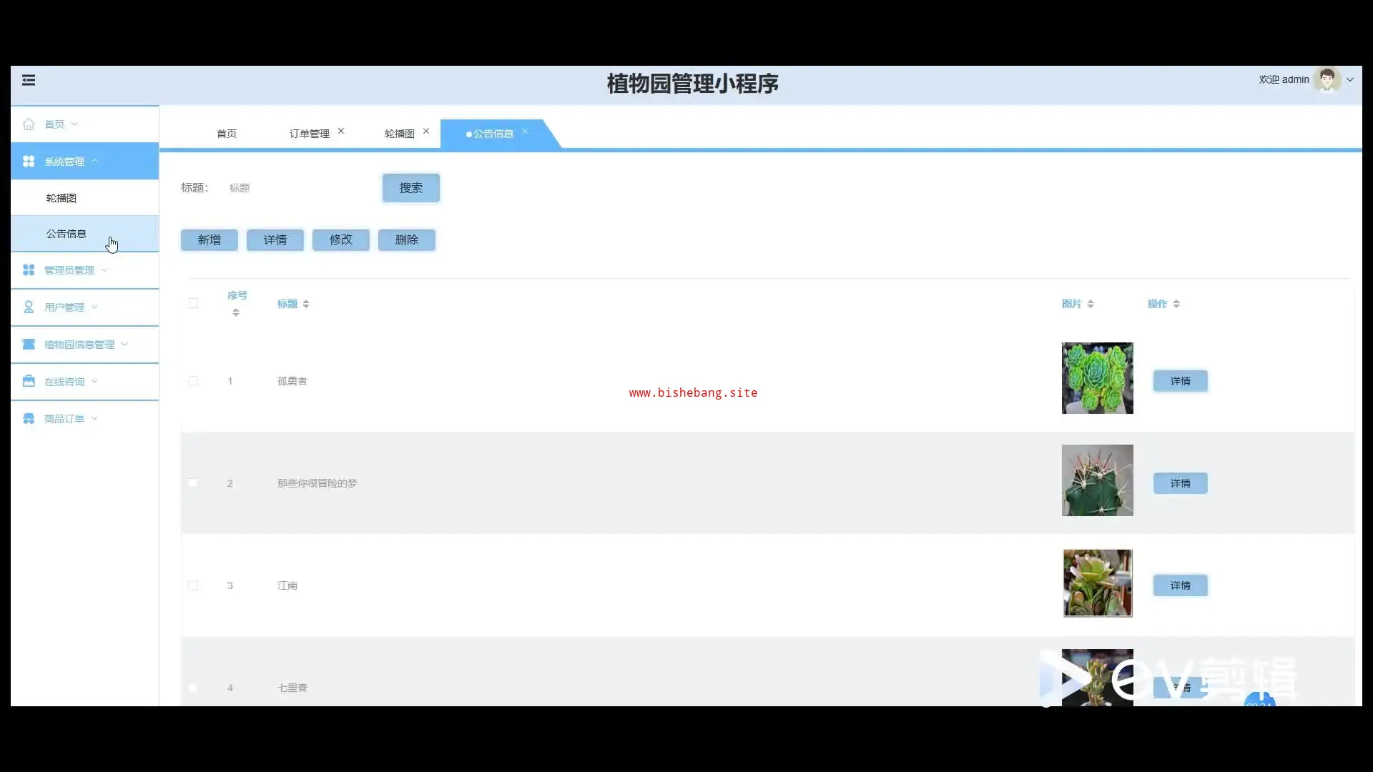The height and width of the screenshot is (772, 1373).
Task: Click the 用户管理 person icon
Action: [x=29, y=307]
